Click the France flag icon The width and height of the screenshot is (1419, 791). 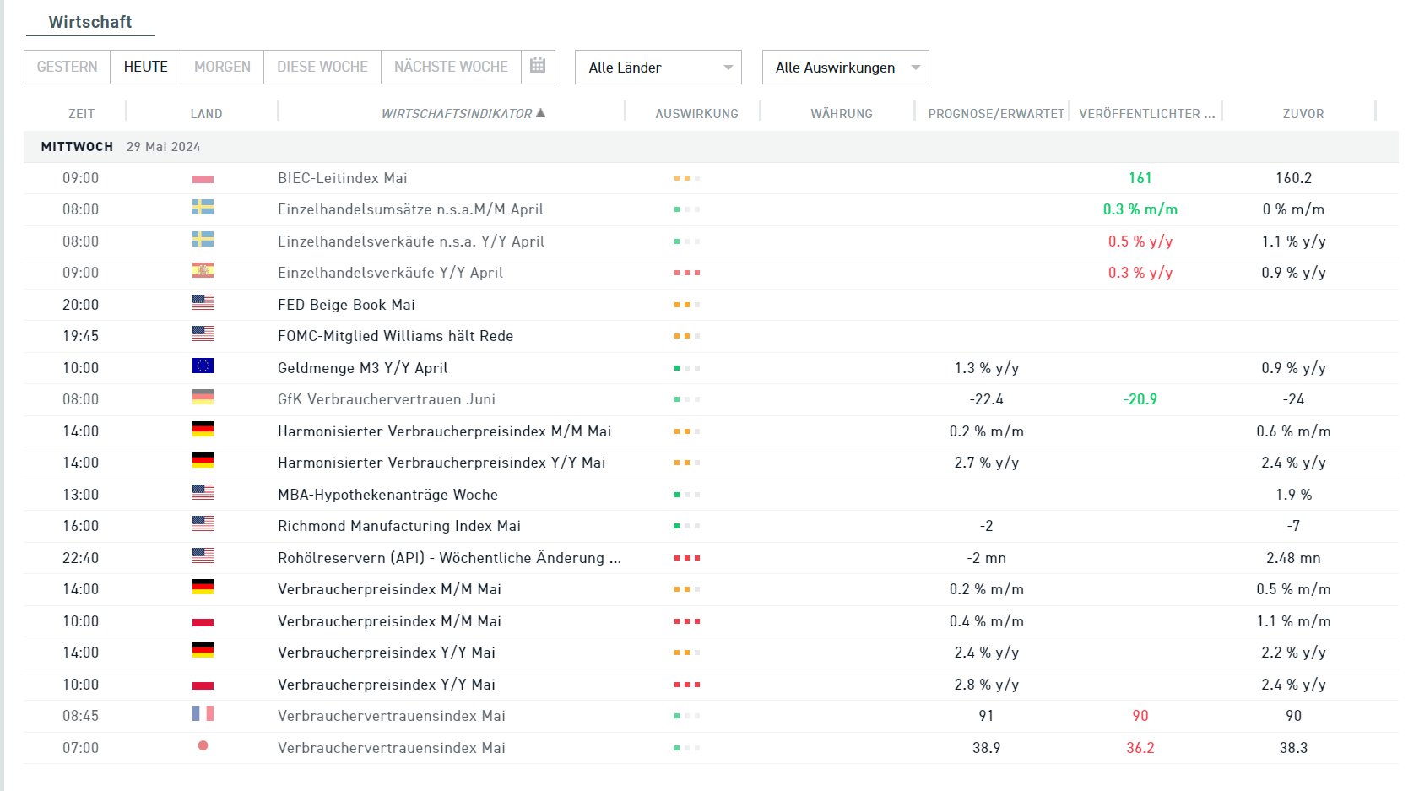click(203, 714)
